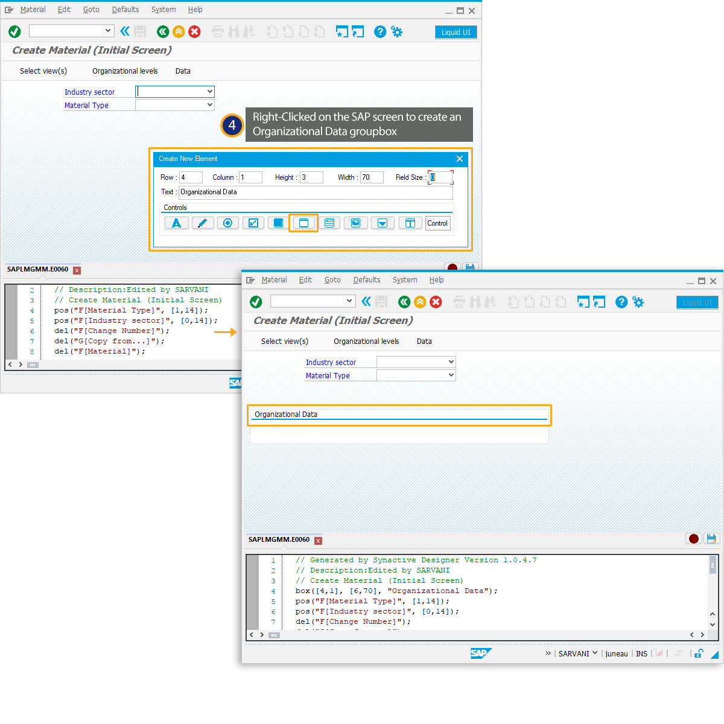Click the red Cancel icon in front window
Viewport: 724px width, 724px height.
pyautogui.click(x=436, y=302)
